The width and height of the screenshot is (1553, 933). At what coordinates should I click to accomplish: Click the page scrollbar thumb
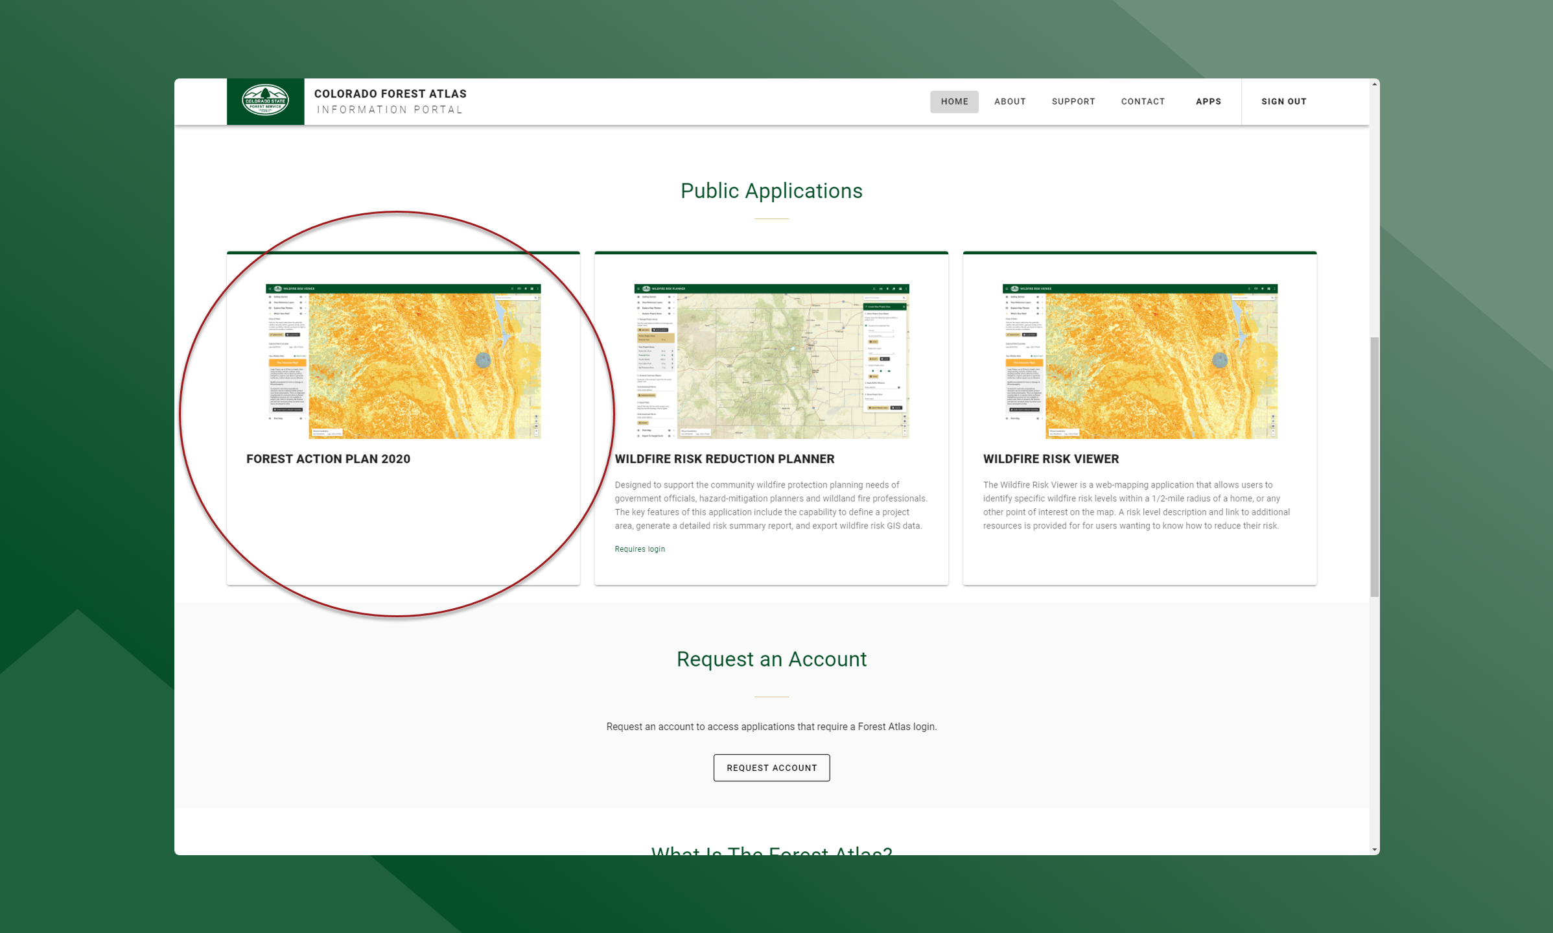coord(1374,467)
